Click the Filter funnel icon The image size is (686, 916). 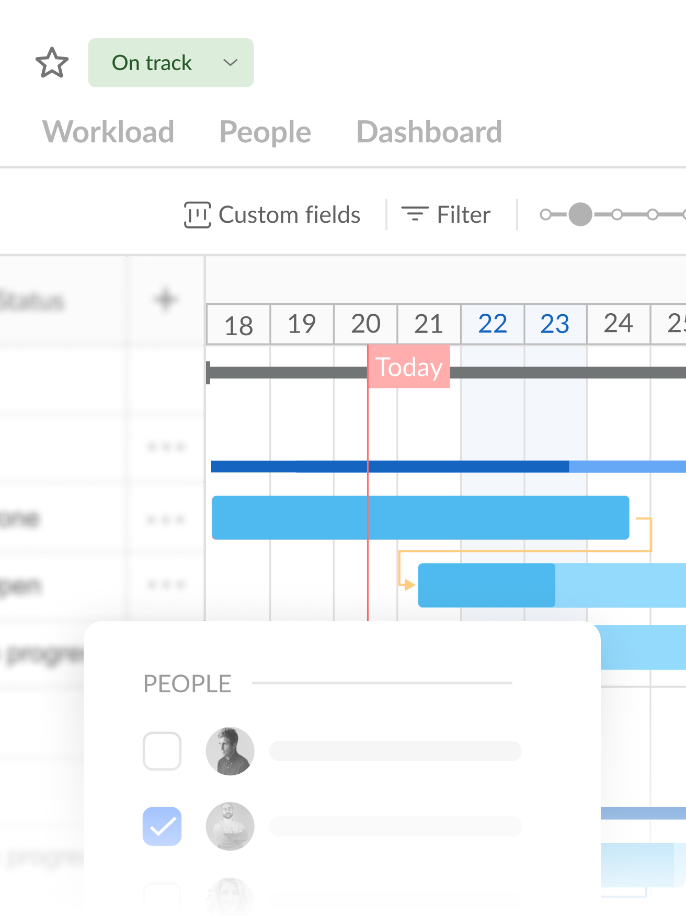coord(415,214)
